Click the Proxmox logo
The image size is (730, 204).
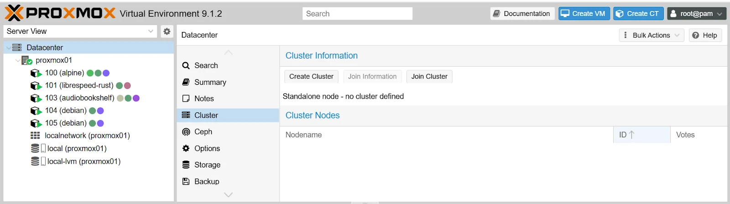tap(60, 13)
